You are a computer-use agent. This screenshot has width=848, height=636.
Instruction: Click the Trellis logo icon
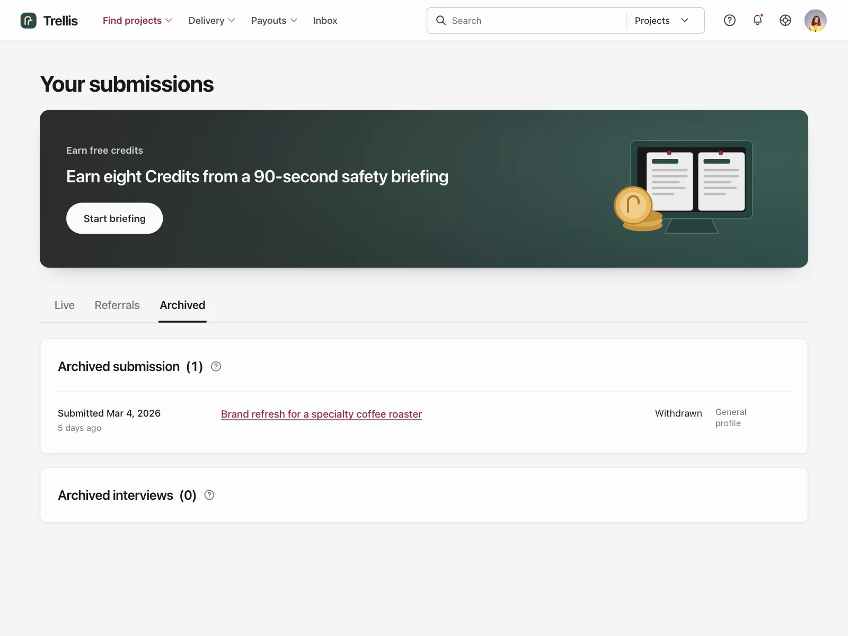(x=29, y=21)
